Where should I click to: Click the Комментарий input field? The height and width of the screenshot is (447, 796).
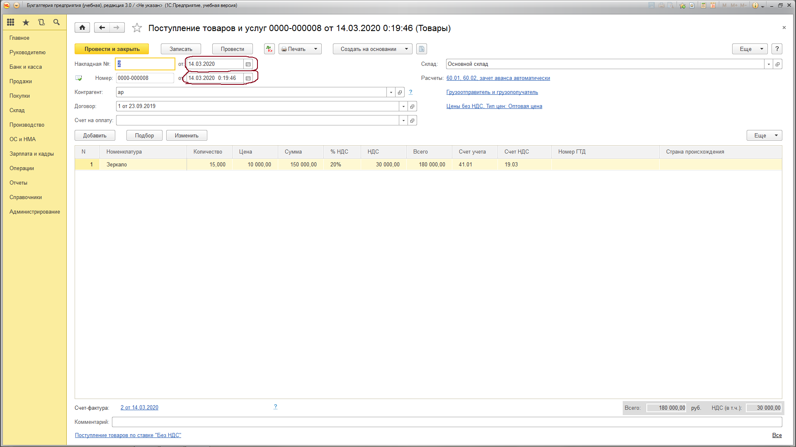coord(447,422)
